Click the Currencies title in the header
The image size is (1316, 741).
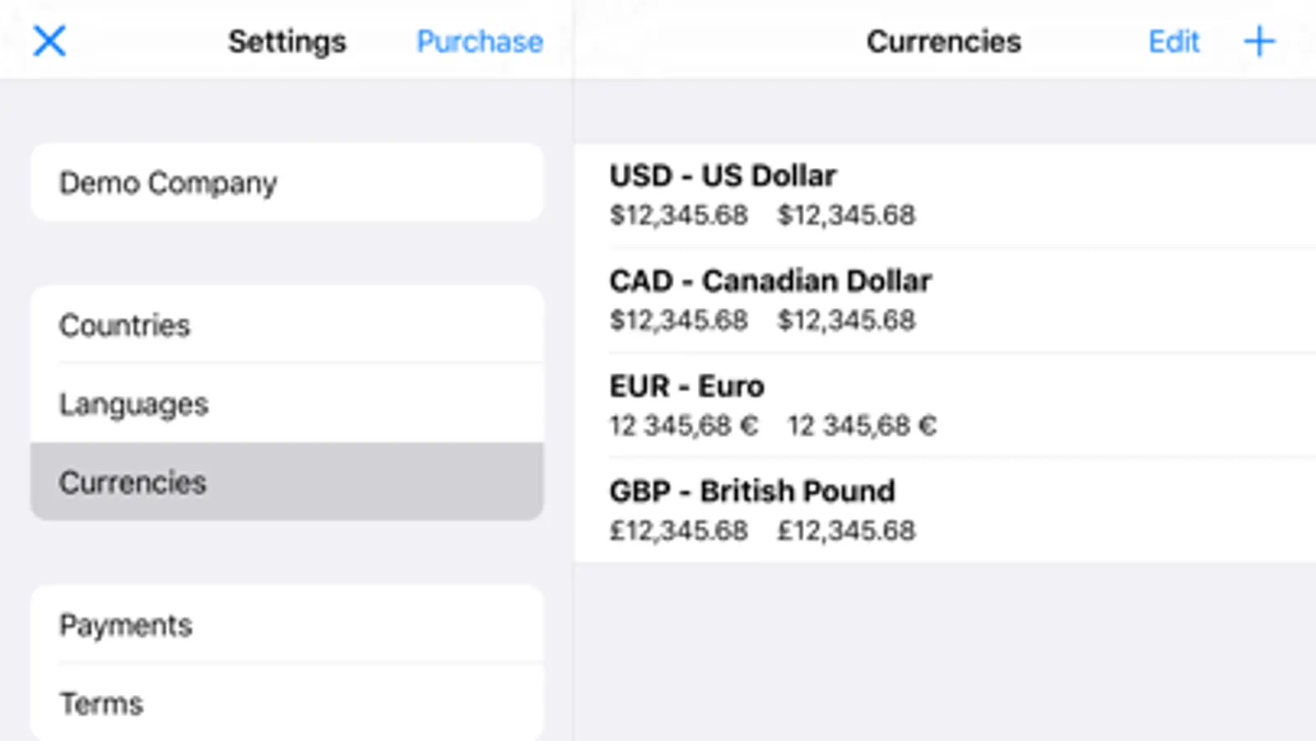(943, 41)
